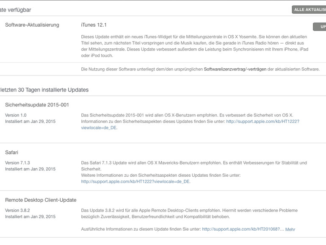Open the HT1222 link in Safari description
Screen dimensions: 326x245
(135, 181)
